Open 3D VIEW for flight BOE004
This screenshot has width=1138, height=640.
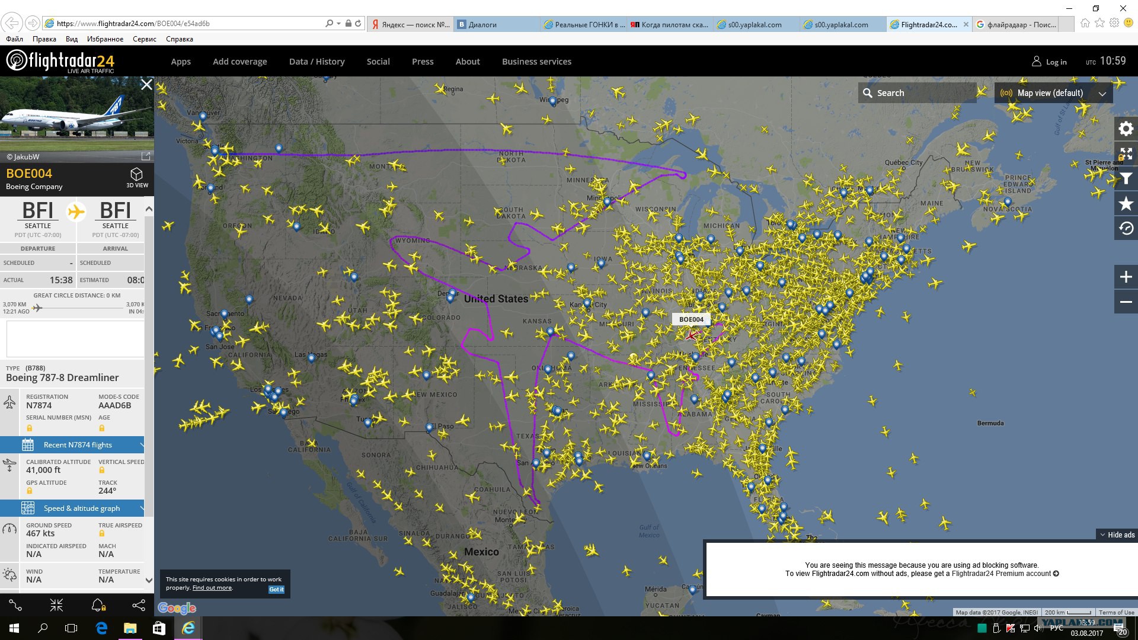pyautogui.click(x=137, y=178)
